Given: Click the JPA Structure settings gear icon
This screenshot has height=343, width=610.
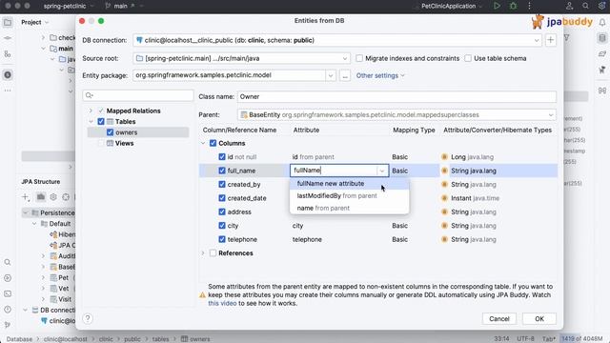Looking at the screenshot, I should click(53, 197).
